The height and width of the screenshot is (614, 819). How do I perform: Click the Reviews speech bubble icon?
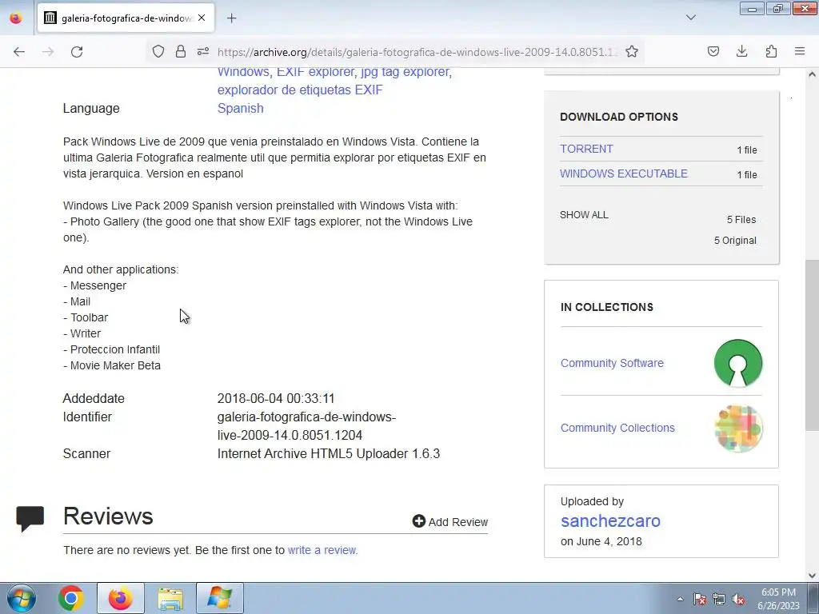(x=30, y=518)
